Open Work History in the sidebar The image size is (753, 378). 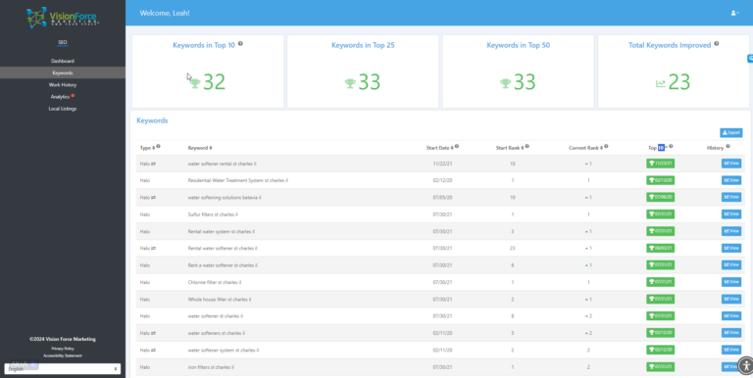click(63, 85)
